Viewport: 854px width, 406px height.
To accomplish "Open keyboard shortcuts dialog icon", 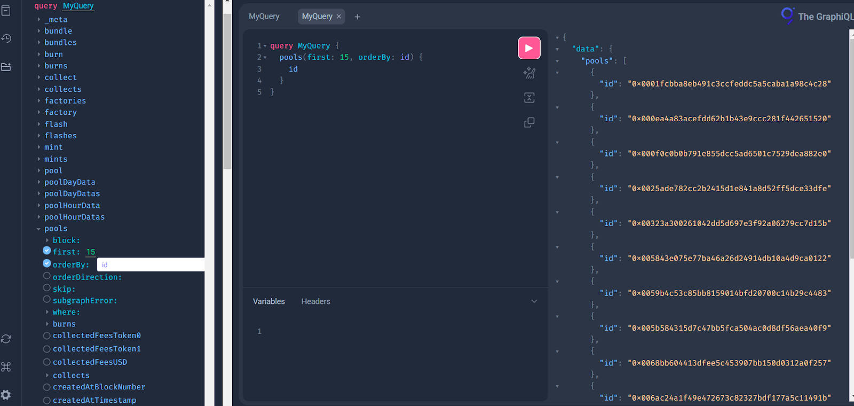I will click(6, 367).
